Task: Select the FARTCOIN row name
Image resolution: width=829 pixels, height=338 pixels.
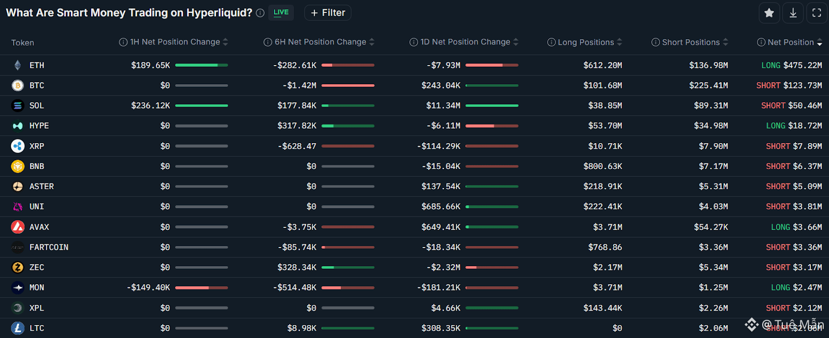Action: pos(49,247)
